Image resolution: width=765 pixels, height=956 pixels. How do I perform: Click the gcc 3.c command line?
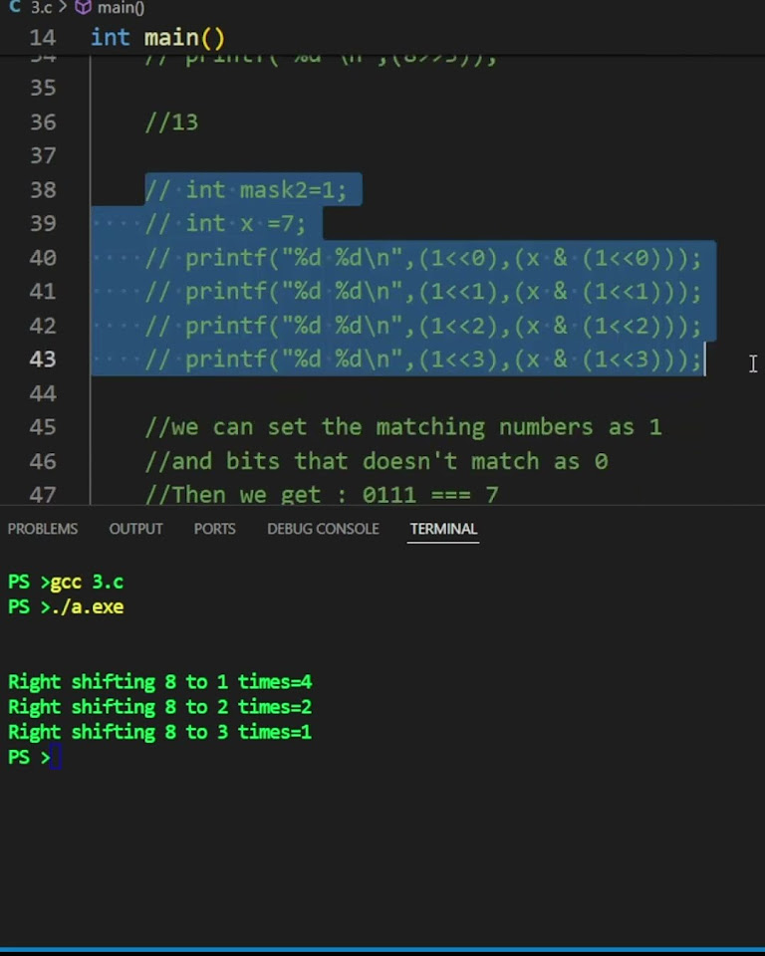click(66, 583)
